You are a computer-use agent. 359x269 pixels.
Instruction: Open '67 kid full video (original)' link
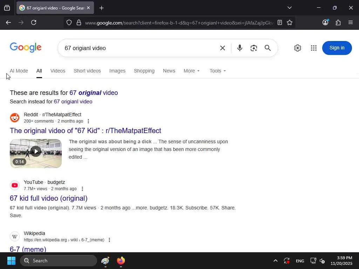(48, 198)
